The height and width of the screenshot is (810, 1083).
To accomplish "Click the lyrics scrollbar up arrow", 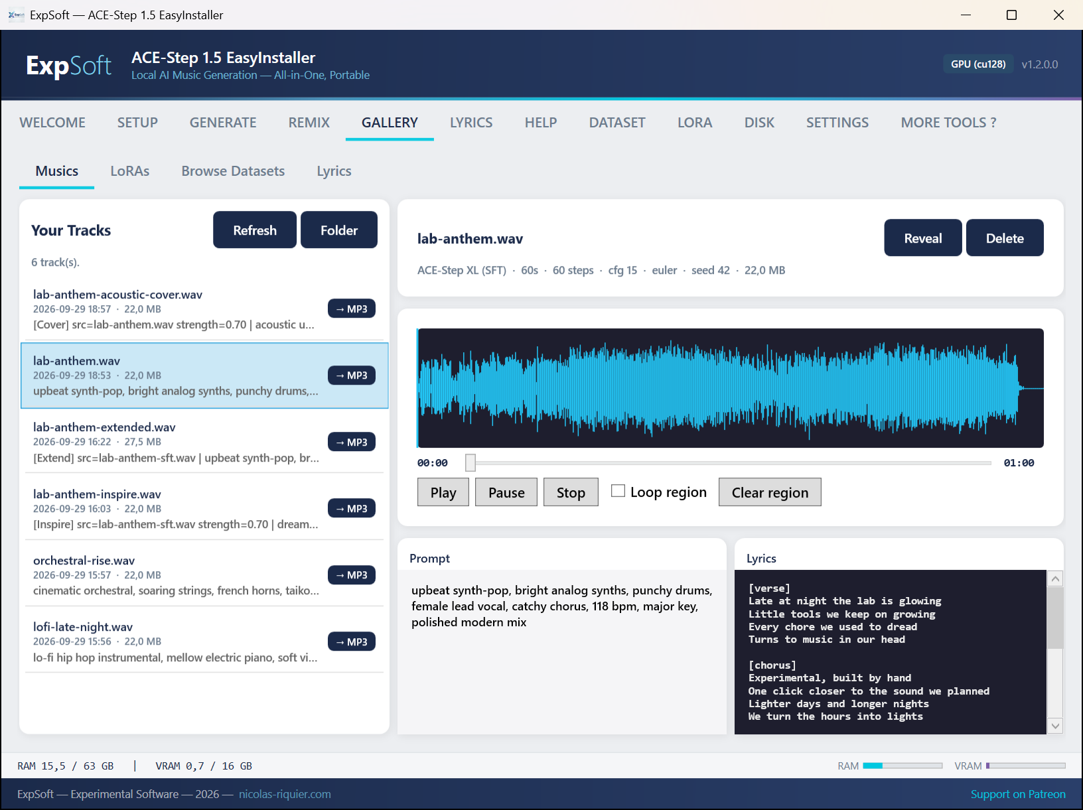I will click(1055, 578).
